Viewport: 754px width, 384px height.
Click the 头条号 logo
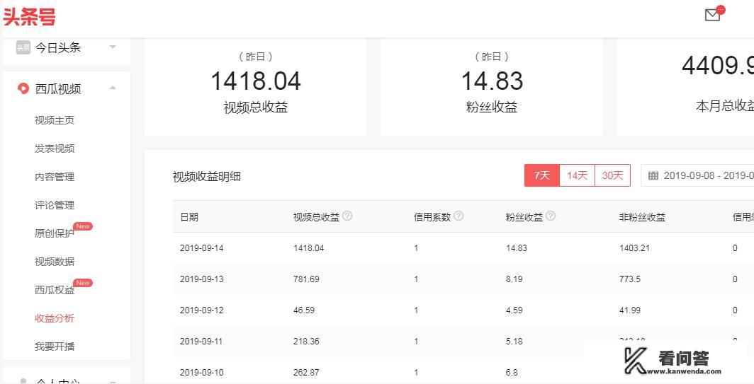pos(29,16)
